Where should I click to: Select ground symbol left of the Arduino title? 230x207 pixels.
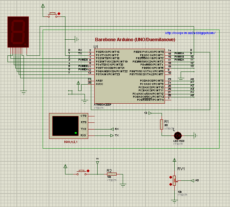point(77,39)
